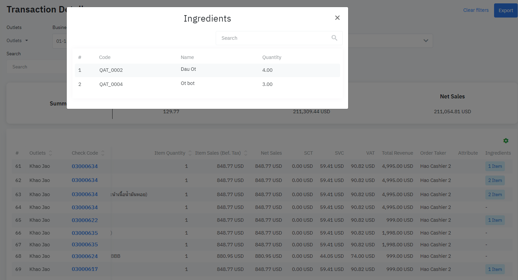Click the Code column header in dialog

click(x=105, y=57)
